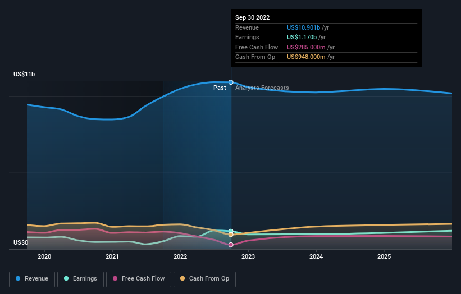Click the 2022 x-axis label
The image size is (461, 294).
[x=180, y=257]
